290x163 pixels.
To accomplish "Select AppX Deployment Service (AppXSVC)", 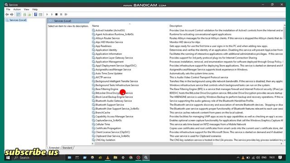I will tap(116, 66).
